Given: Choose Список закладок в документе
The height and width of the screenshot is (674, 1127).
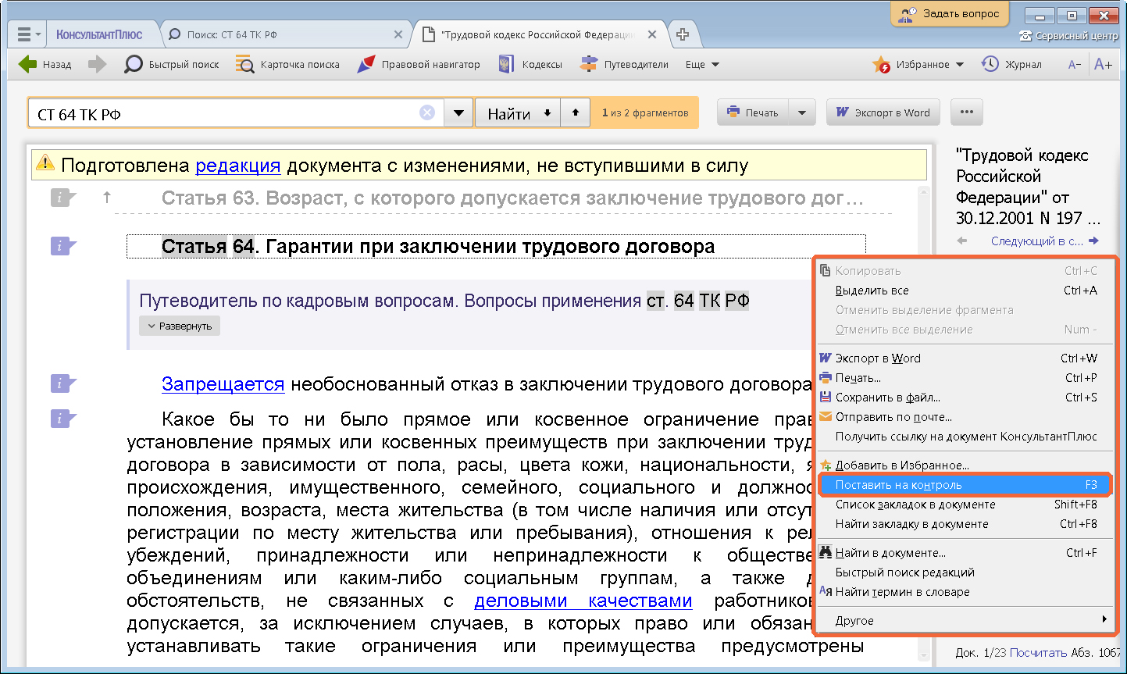Looking at the screenshot, I should 965,505.
